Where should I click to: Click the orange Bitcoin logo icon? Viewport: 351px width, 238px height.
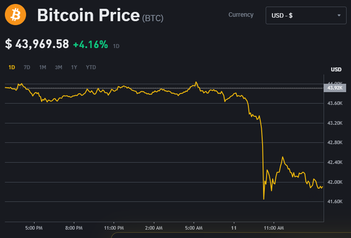coord(15,15)
